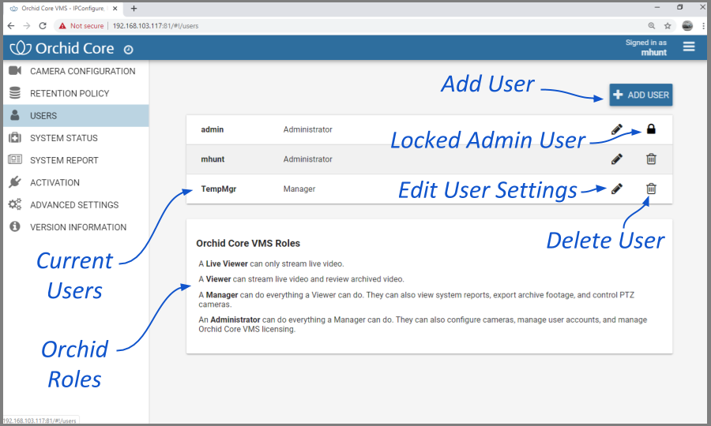Click the zoom magnifier icon in address bar
The width and height of the screenshot is (711, 426).
click(x=652, y=26)
